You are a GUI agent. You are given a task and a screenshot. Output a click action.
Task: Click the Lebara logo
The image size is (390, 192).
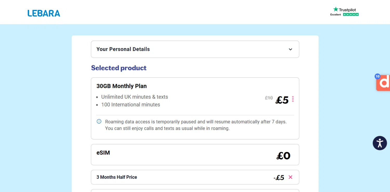click(44, 13)
